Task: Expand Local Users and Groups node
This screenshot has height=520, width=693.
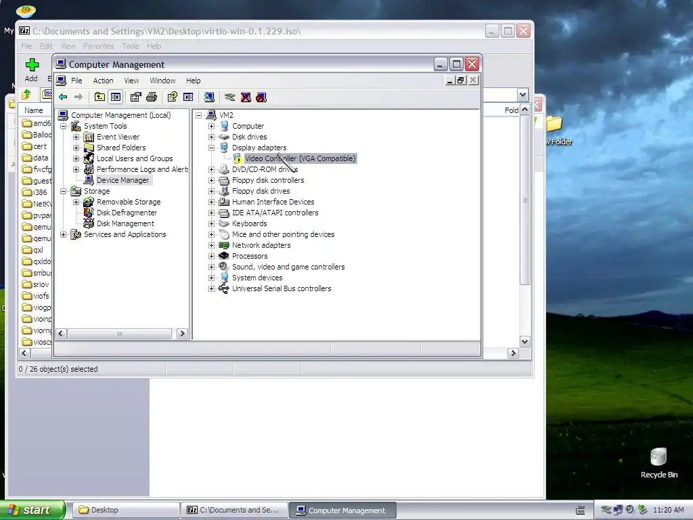Action: [76, 158]
